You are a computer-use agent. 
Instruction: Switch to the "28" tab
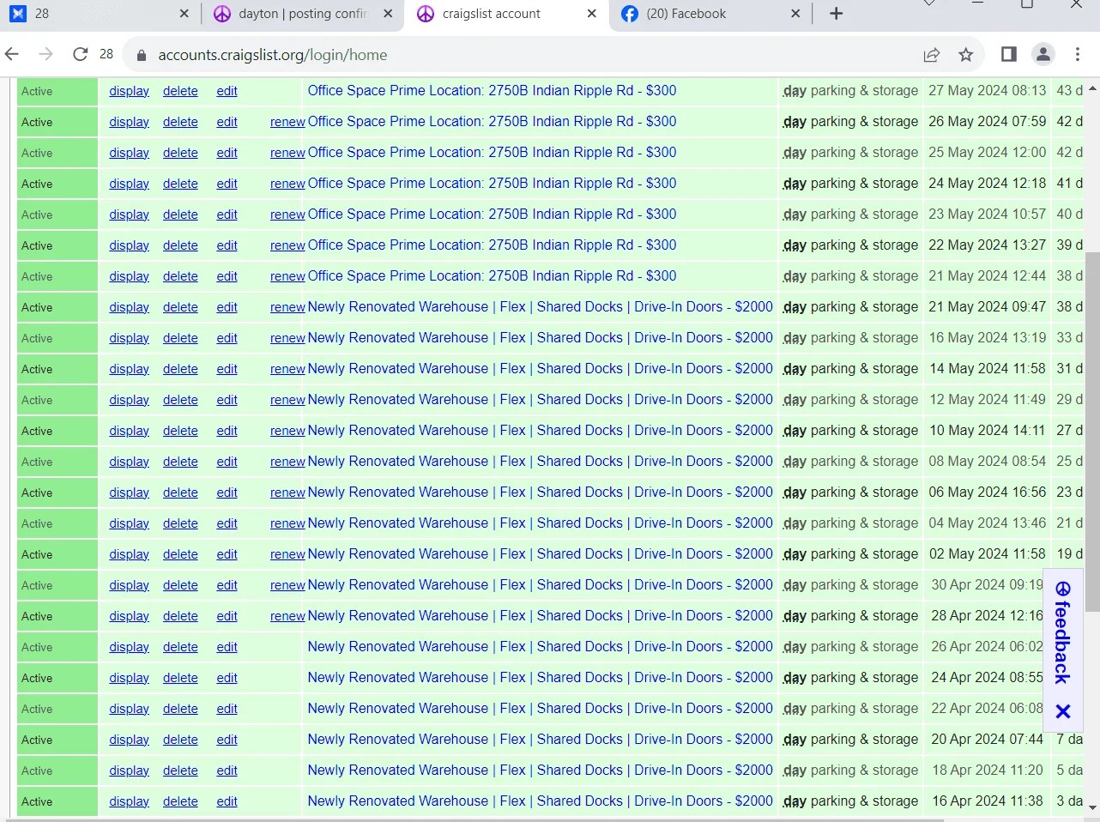pyautogui.click(x=99, y=14)
